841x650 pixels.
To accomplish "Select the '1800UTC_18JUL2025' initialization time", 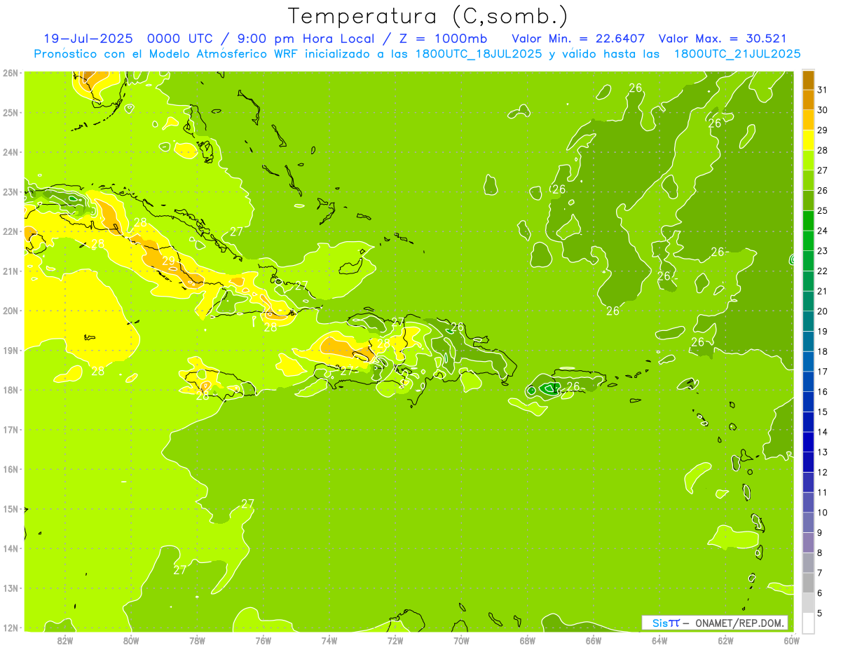I will (477, 54).
